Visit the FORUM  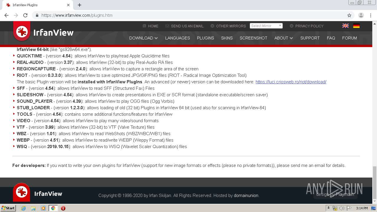[349, 38]
